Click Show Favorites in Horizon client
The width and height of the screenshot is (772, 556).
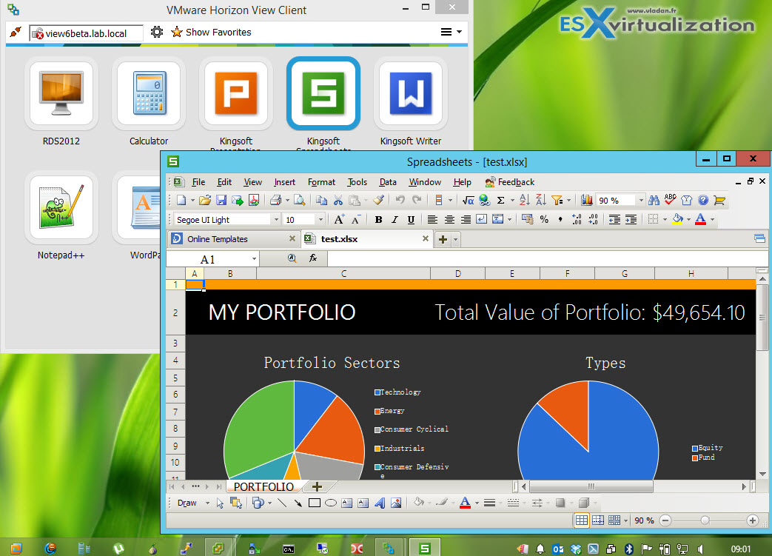click(x=211, y=32)
